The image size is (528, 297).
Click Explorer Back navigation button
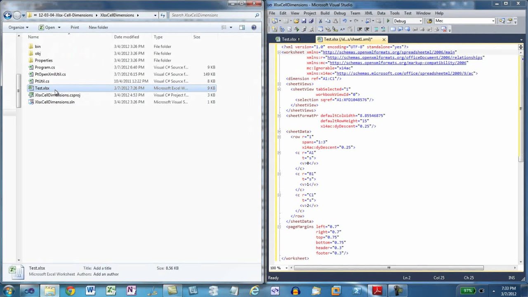coord(7,15)
